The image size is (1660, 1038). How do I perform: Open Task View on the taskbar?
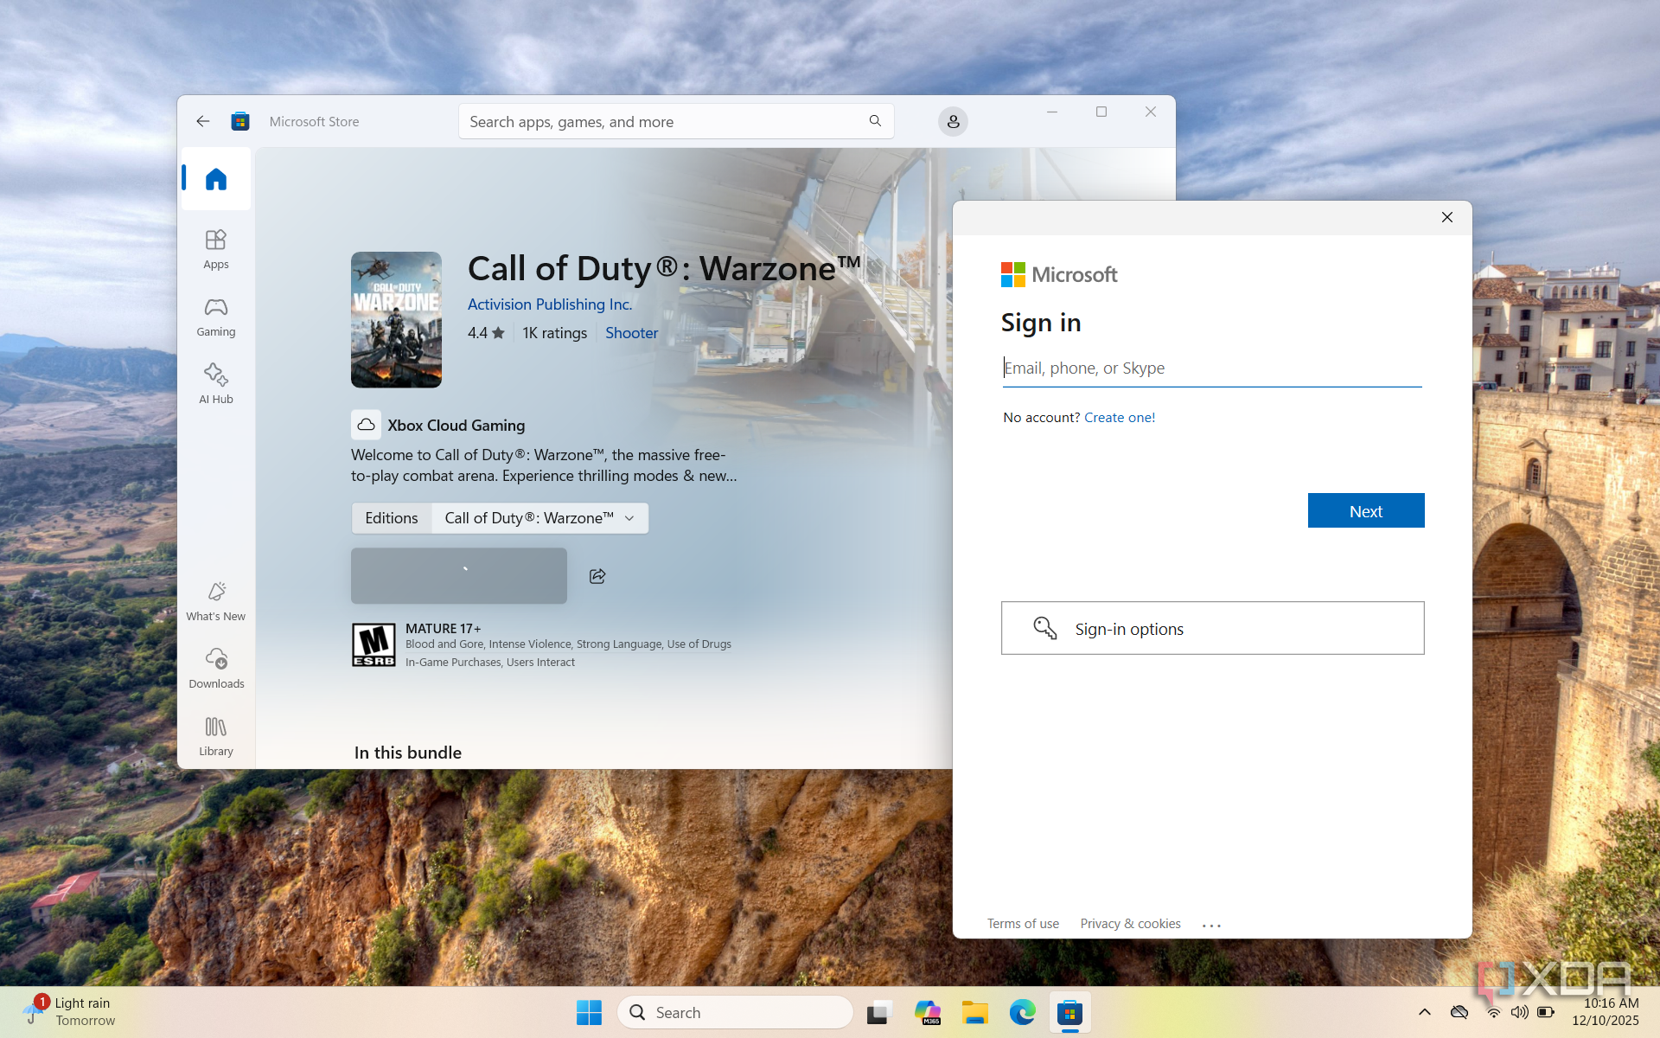[879, 1012]
